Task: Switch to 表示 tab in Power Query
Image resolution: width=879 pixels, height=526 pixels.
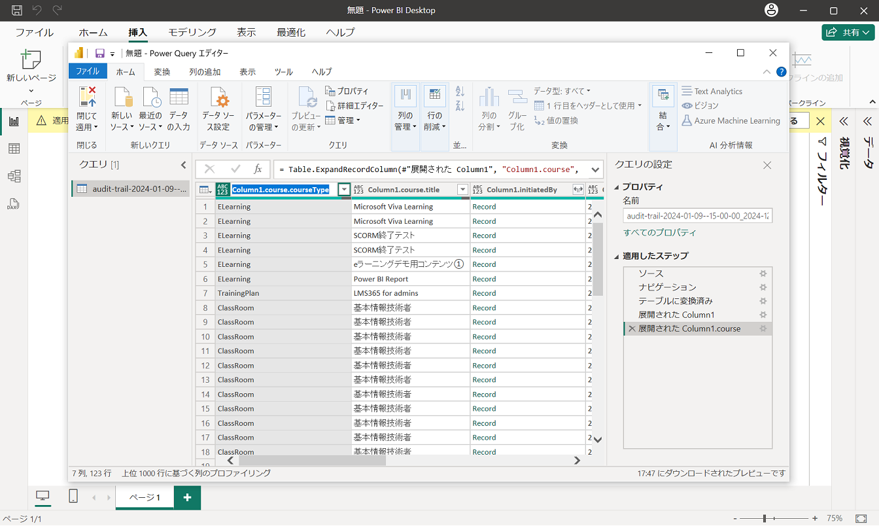Action: [247, 72]
